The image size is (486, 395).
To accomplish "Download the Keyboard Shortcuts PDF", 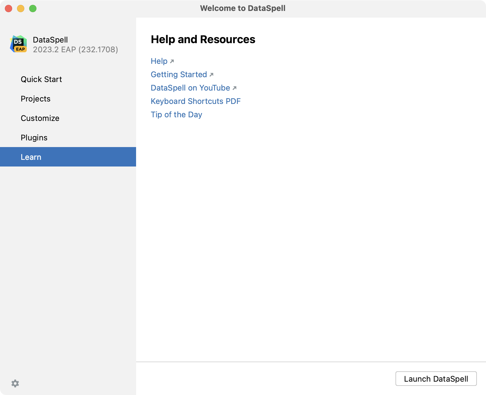I will pyautogui.click(x=195, y=101).
